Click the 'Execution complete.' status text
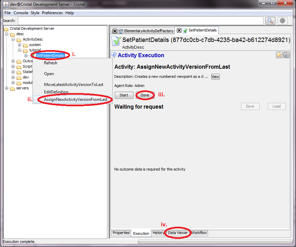Viewport: 296px width, 247px height. tap(19, 242)
